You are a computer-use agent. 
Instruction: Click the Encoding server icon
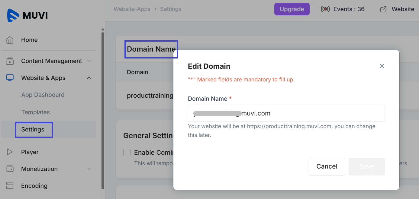tap(10, 186)
